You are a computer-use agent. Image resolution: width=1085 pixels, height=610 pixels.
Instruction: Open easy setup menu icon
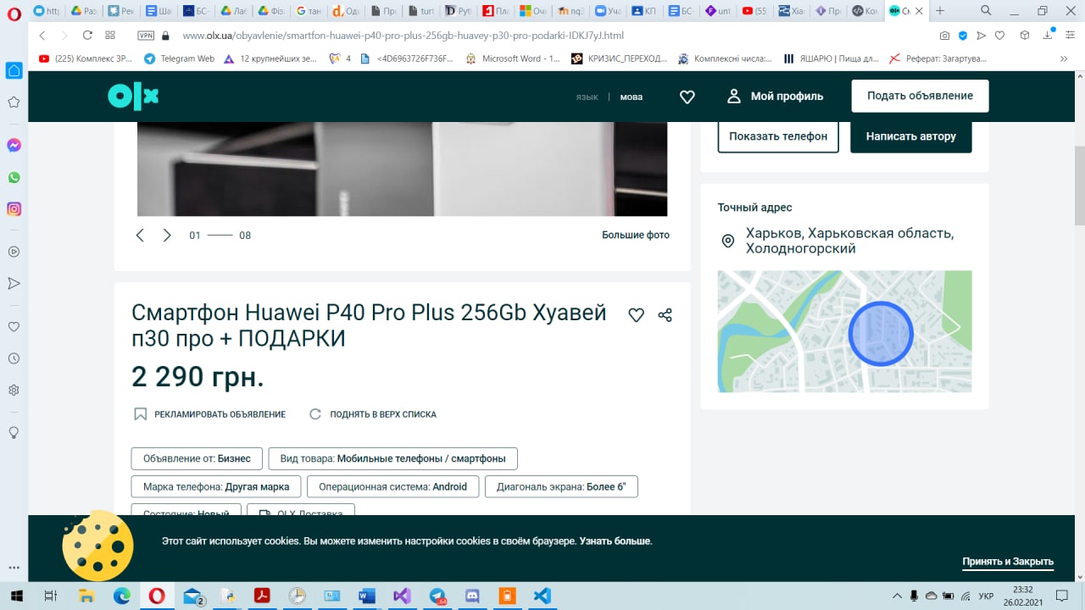point(1071,36)
